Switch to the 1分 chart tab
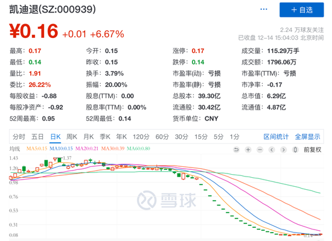The width and height of the screenshot is (332, 241). [235, 137]
